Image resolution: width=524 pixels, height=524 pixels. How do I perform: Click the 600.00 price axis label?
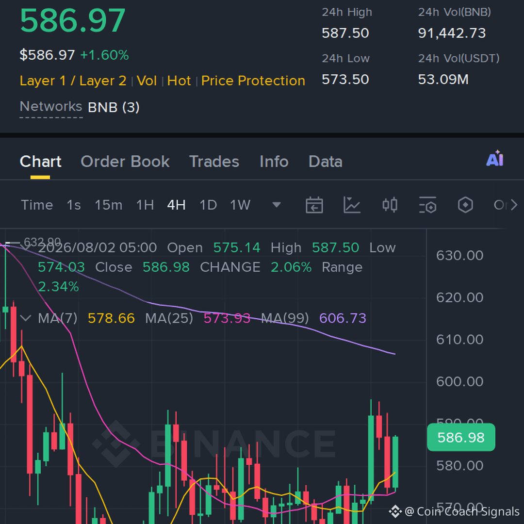[459, 382]
